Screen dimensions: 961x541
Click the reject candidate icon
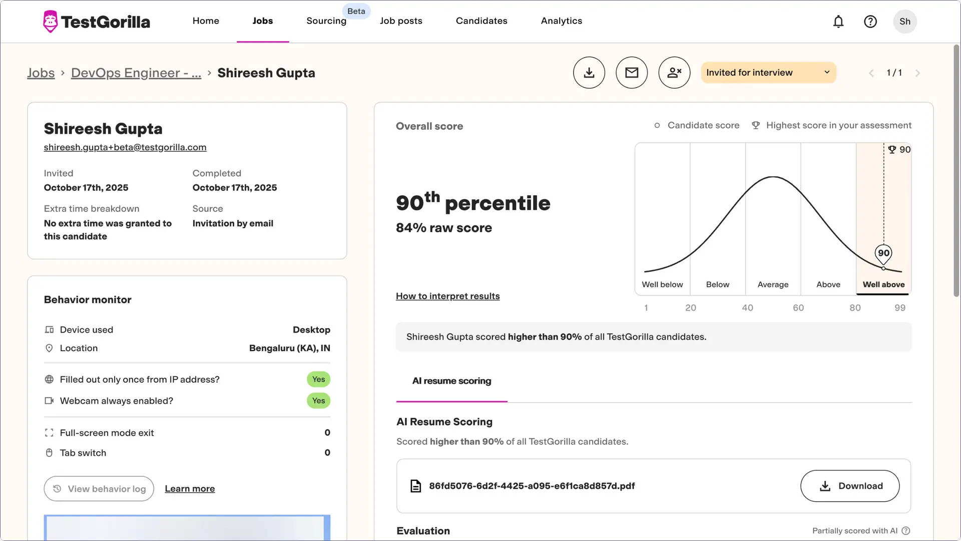pyautogui.click(x=674, y=72)
